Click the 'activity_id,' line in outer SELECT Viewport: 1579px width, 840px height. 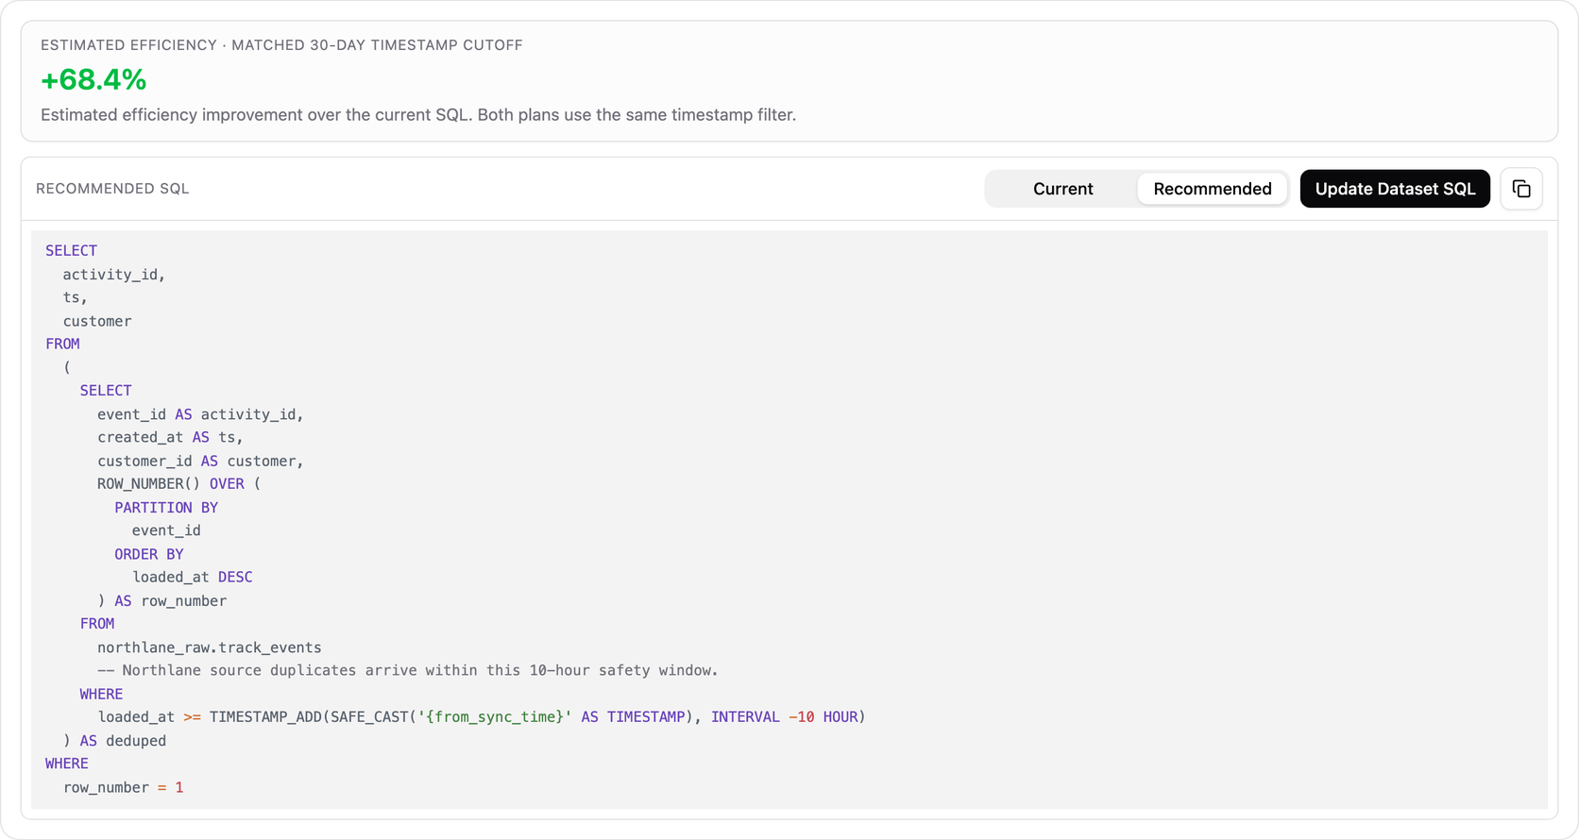(x=114, y=274)
